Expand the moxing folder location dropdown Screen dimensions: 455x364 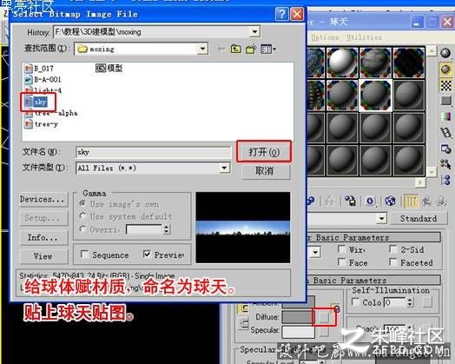click(202, 49)
